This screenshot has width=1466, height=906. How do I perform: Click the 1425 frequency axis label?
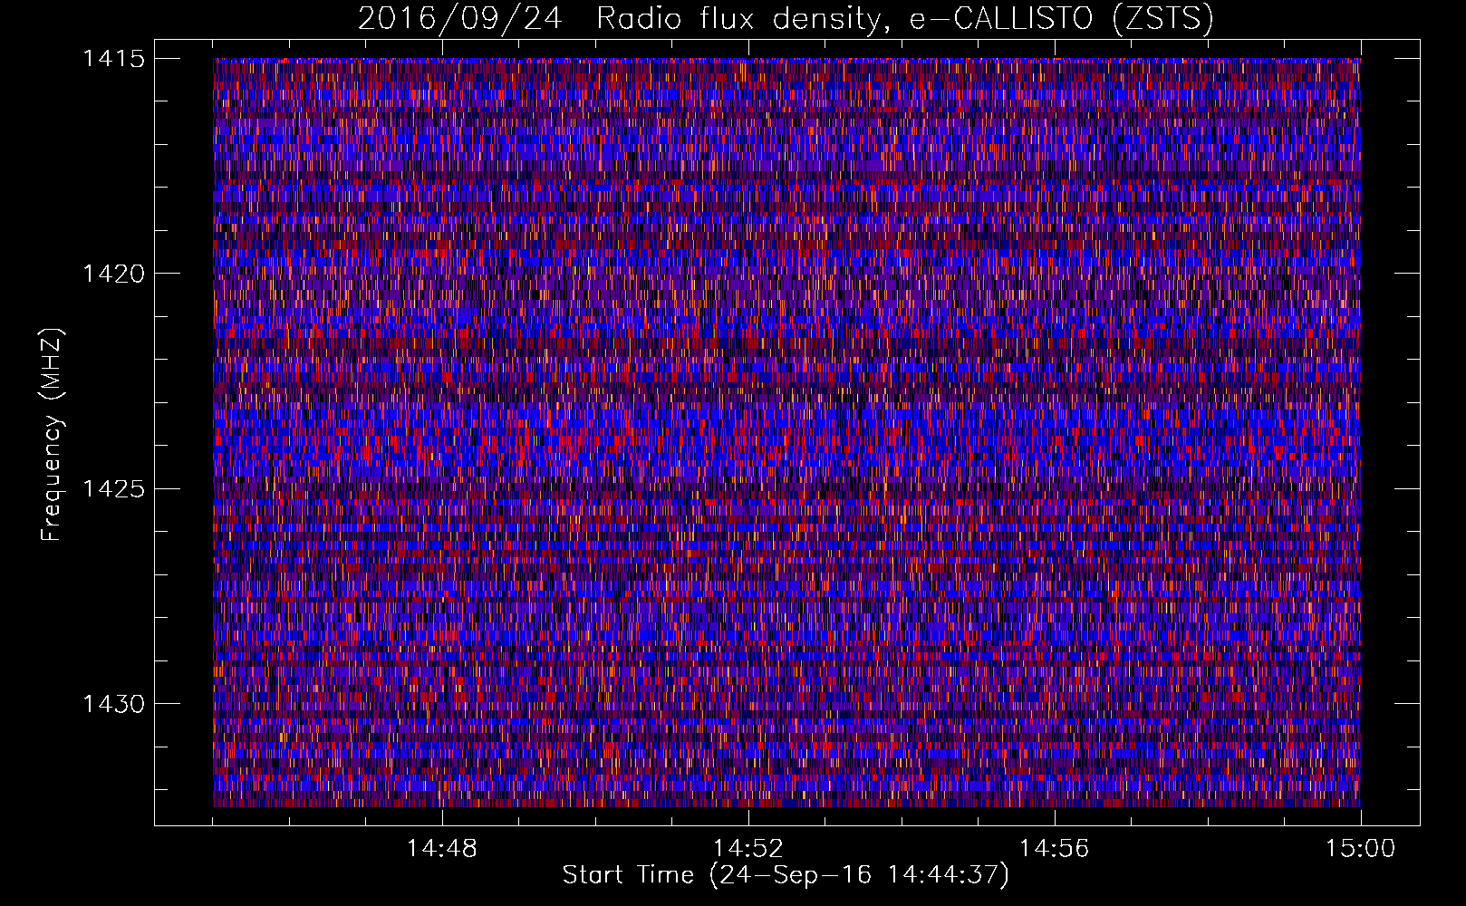click(x=113, y=489)
